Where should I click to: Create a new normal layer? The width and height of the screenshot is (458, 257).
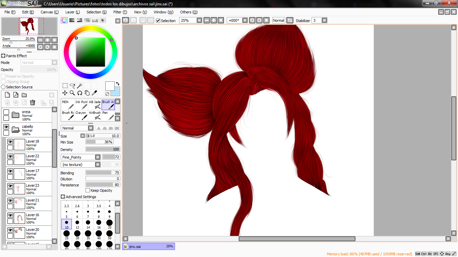[7, 95]
